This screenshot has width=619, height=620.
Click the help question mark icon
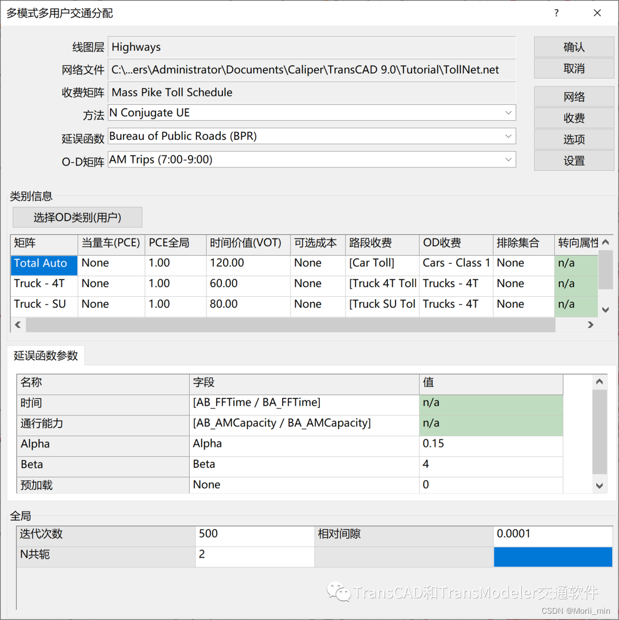[556, 13]
